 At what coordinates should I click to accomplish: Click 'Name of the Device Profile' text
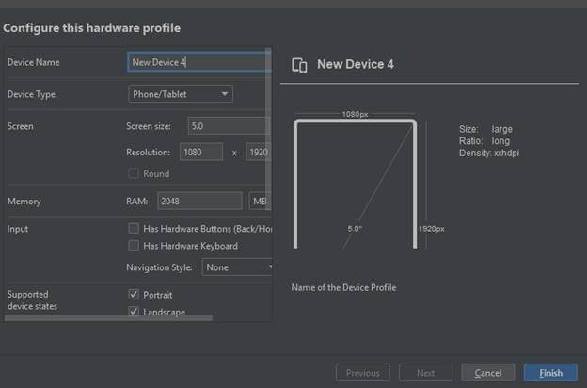point(343,287)
